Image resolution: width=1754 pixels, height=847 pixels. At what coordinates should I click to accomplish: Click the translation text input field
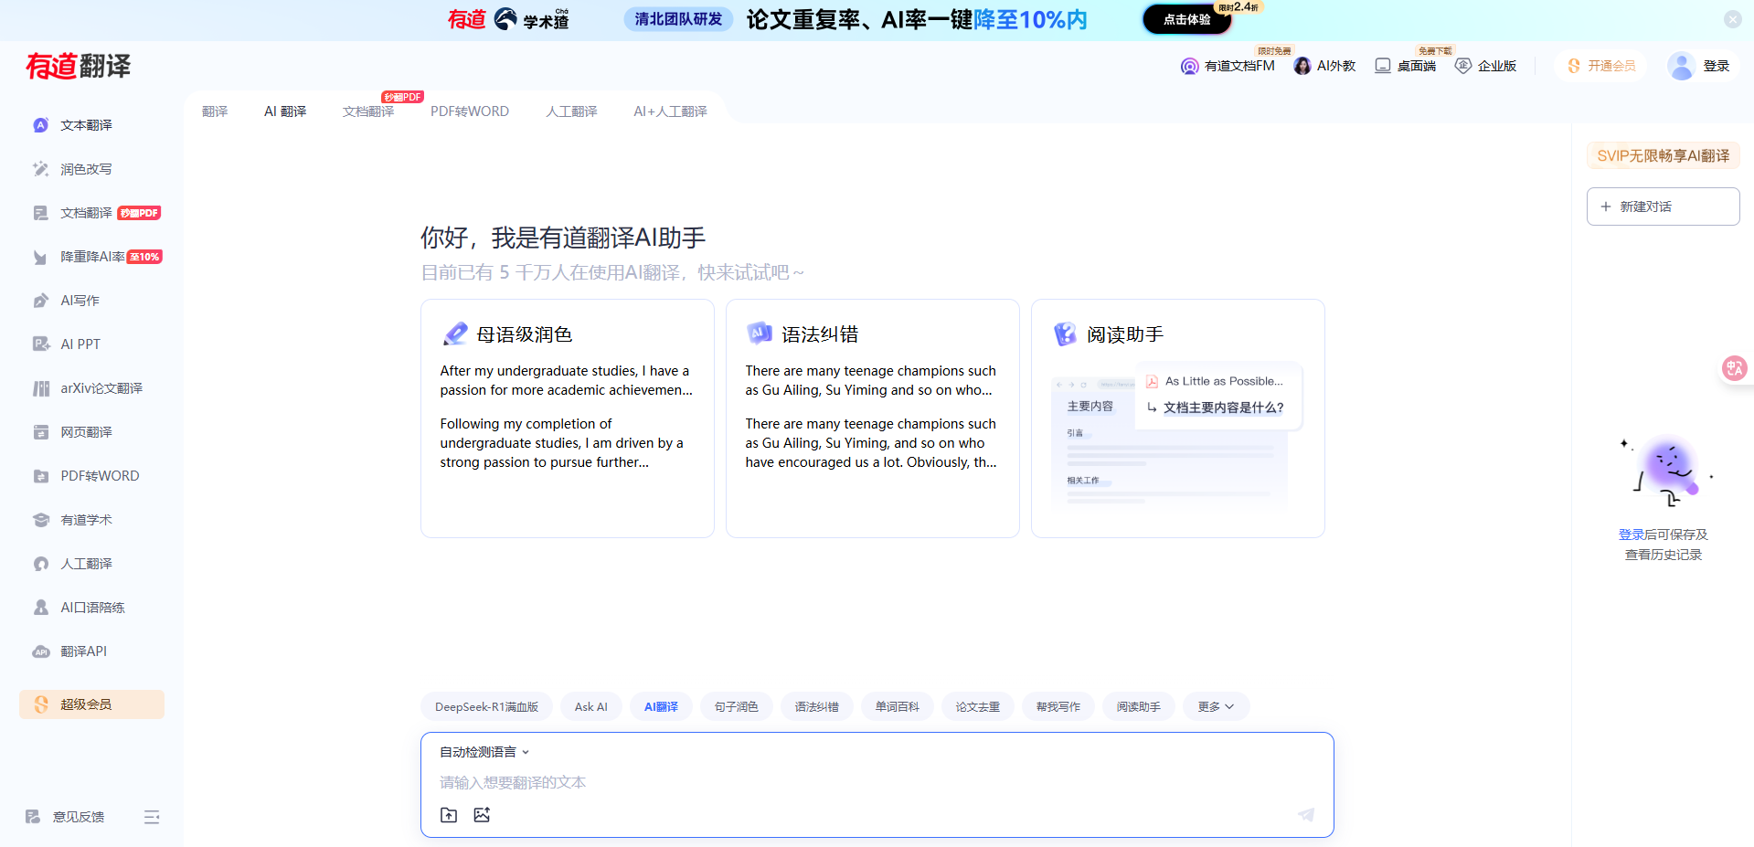pyautogui.click(x=877, y=783)
